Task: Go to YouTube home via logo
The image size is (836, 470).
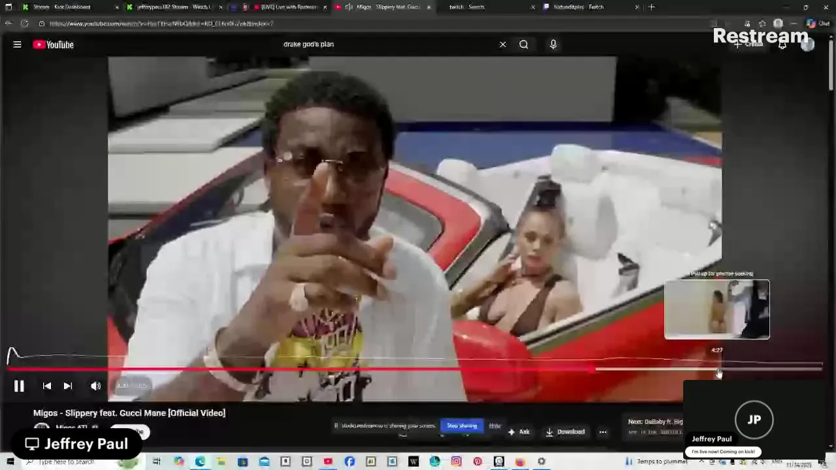Action: pyautogui.click(x=54, y=44)
